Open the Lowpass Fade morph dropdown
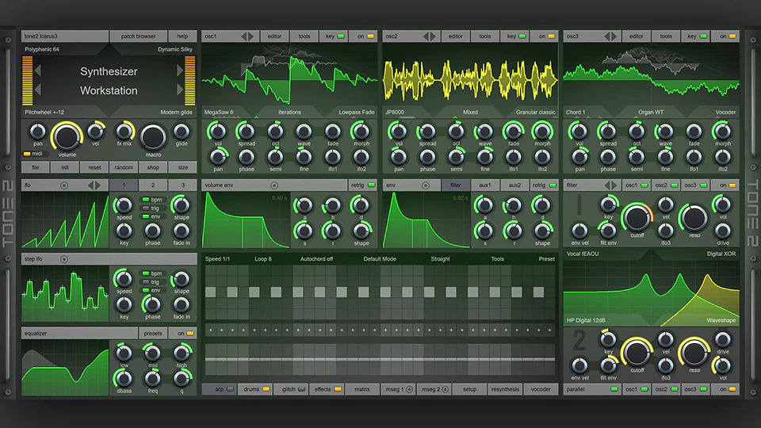The image size is (761, 428). click(x=357, y=112)
